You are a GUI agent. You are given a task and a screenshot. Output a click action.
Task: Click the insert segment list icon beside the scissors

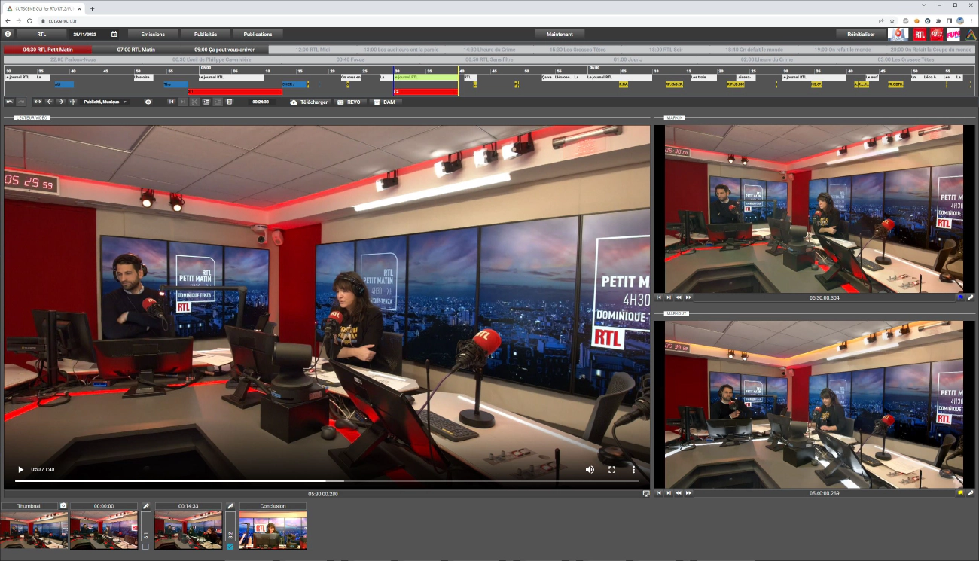click(206, 102)
